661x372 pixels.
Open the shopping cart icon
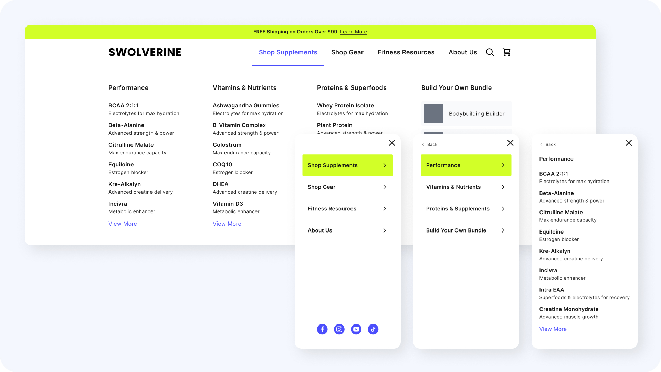click(506, 52)
